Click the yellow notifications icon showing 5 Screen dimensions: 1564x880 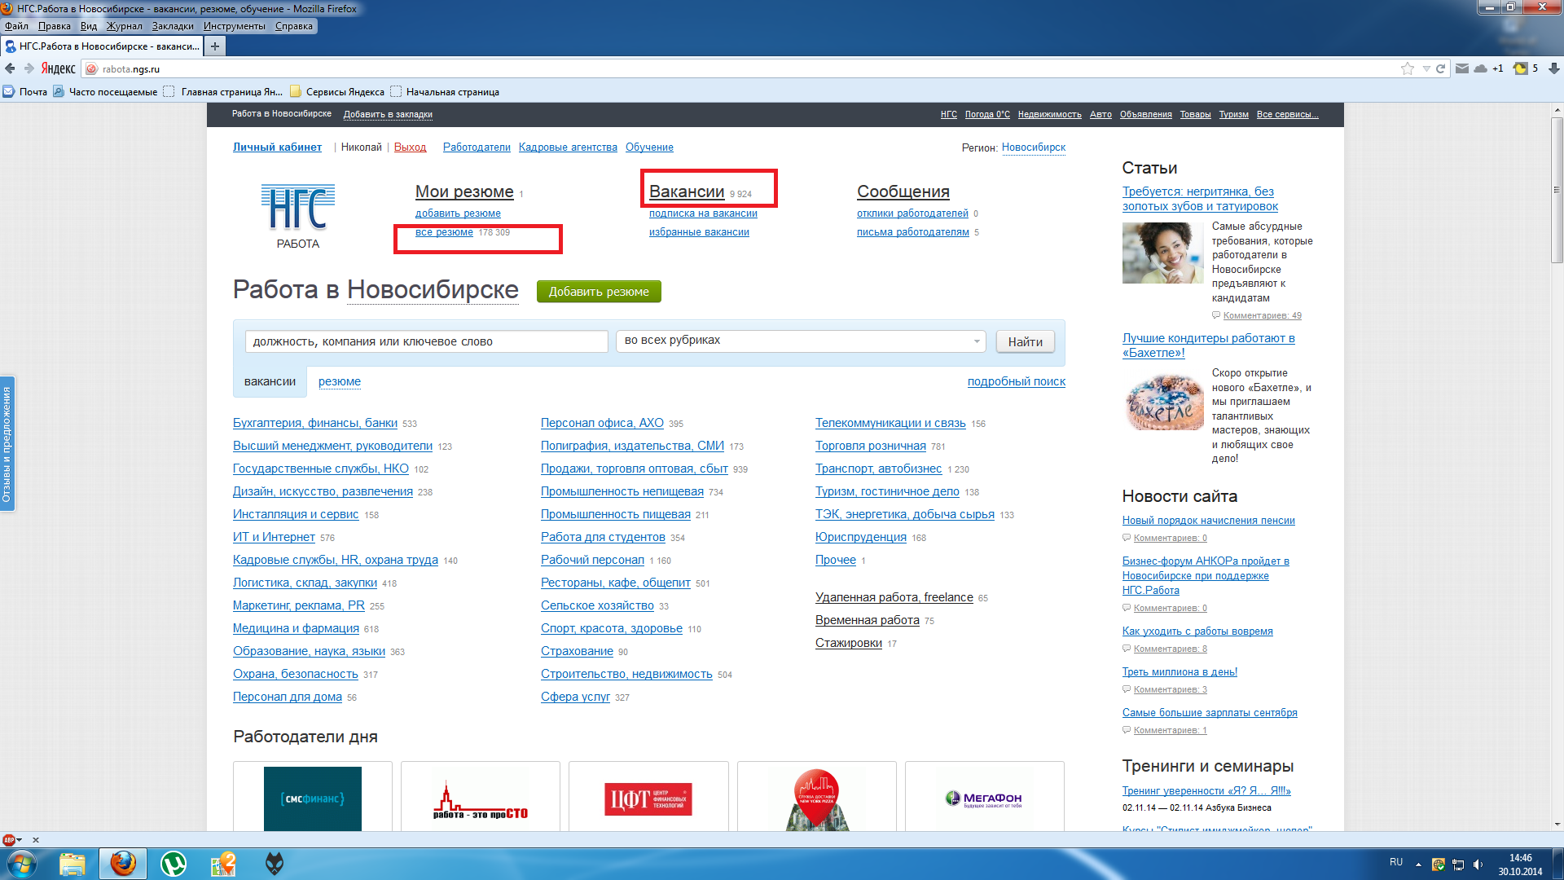(1520, 68)
